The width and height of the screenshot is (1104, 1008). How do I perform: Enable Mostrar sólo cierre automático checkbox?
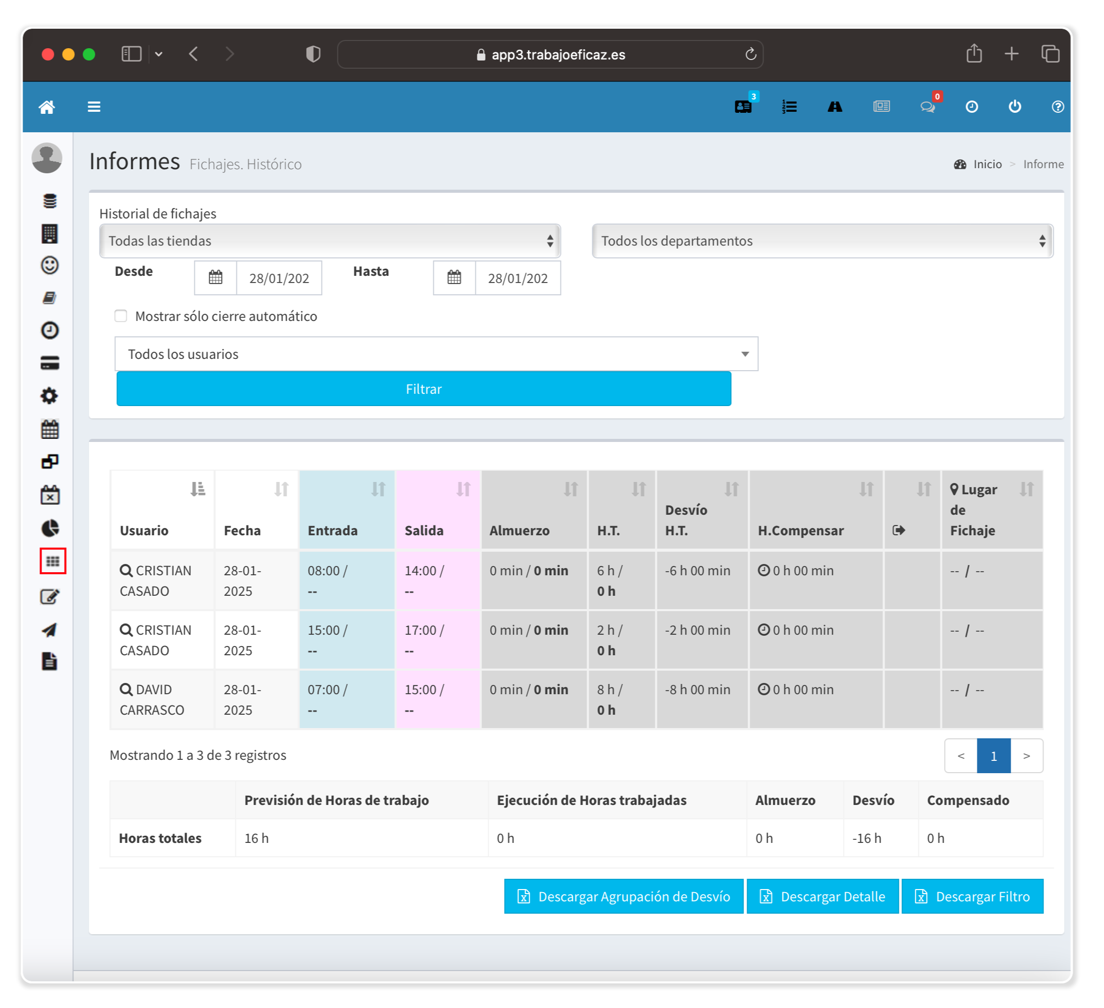[121, 316]
